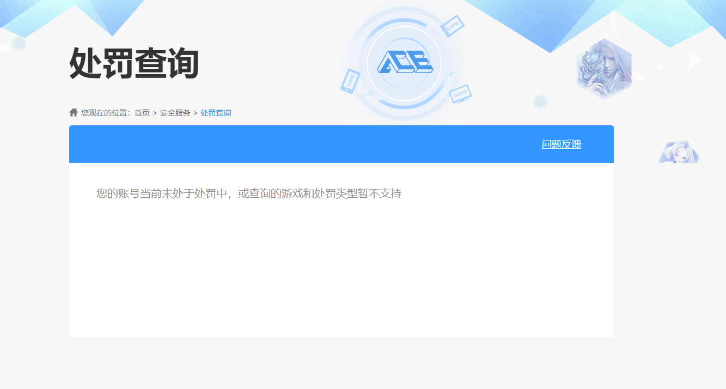This screenshot has width=726, height=389.
Task: Click the lightning bolt right of the ACE logo
Action: (450, 74)
